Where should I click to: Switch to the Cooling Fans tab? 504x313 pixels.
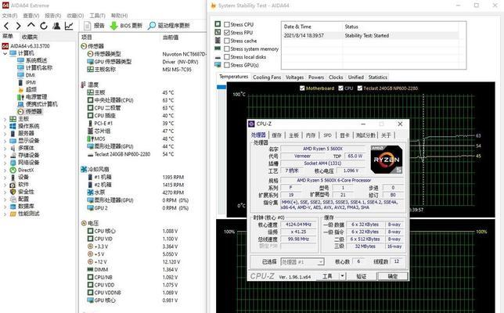click(267, 77)
